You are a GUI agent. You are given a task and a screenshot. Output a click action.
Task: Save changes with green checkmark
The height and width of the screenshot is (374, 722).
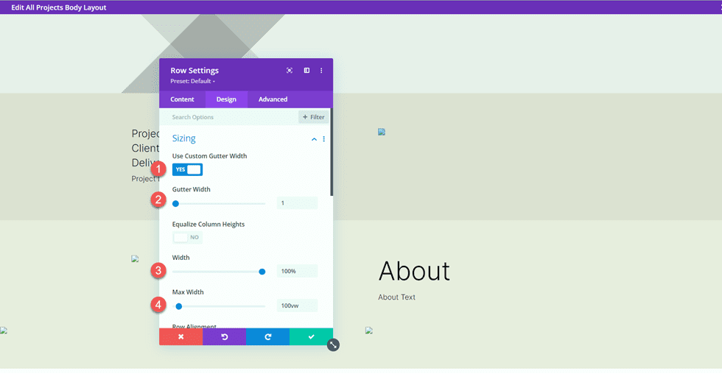click(x=311, y=336)
